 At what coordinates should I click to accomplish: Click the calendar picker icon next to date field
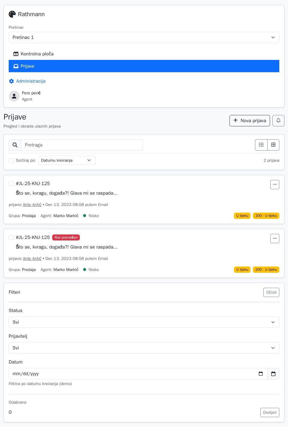tap(273, 374)
